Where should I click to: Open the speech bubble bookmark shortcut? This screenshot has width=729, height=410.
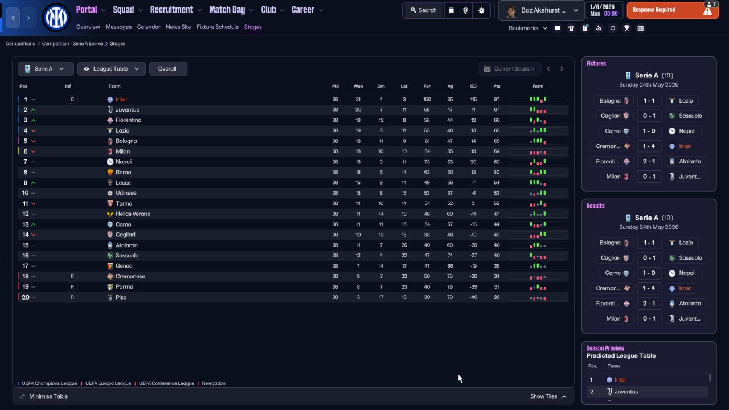(558, 28)
